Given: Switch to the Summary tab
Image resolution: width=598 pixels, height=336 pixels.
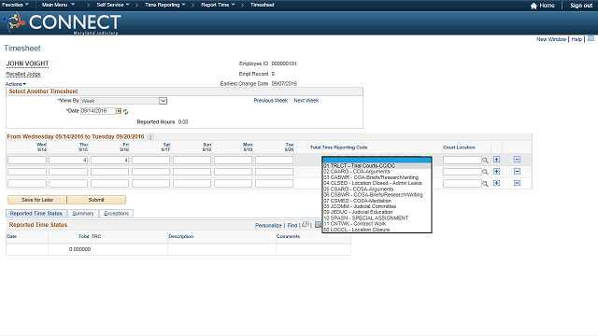Looking at the screenshot, I should coord(83,214).
